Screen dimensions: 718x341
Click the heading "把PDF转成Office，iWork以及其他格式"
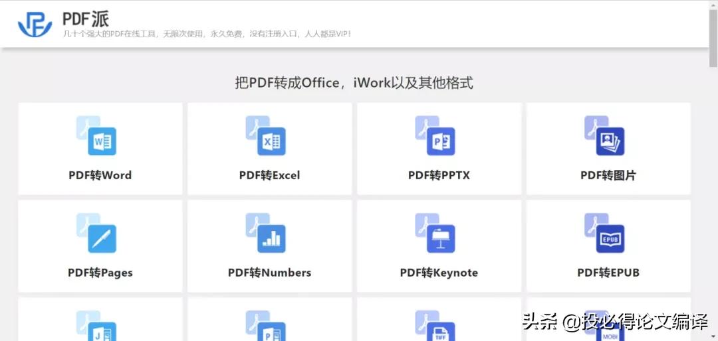pyautogui.click(x=354, y=83)
